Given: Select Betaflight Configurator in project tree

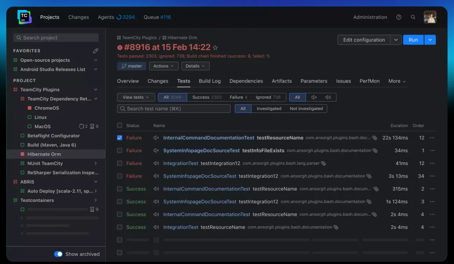Looking at the screenshot, I should 53,136.
